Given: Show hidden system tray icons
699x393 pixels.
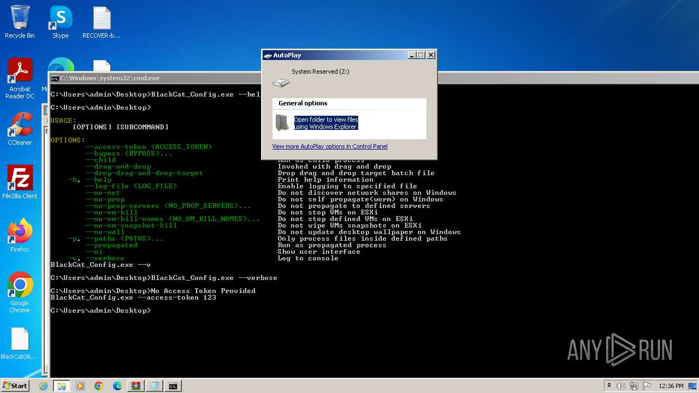Looking at the screenshot, I should [609, 386].
